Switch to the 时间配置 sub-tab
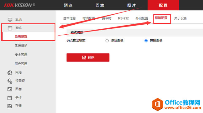The image size is (203, 113). tap(89, 18)
